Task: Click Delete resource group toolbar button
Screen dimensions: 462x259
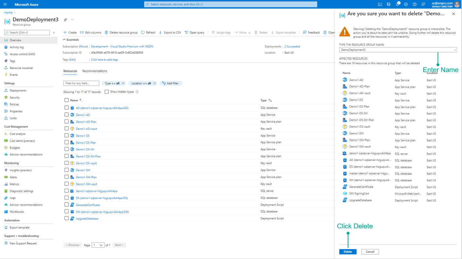Action: [121, 33]
